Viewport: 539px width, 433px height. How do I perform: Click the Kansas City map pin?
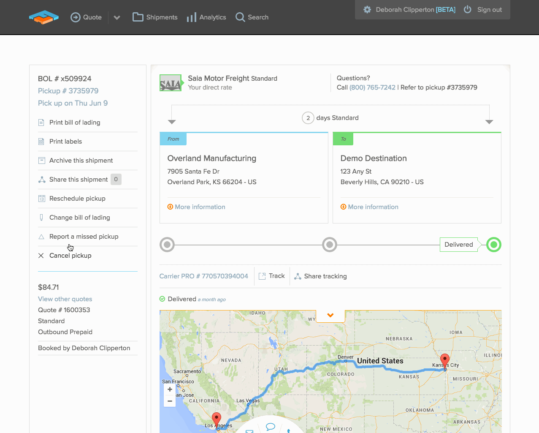point(445,362)
